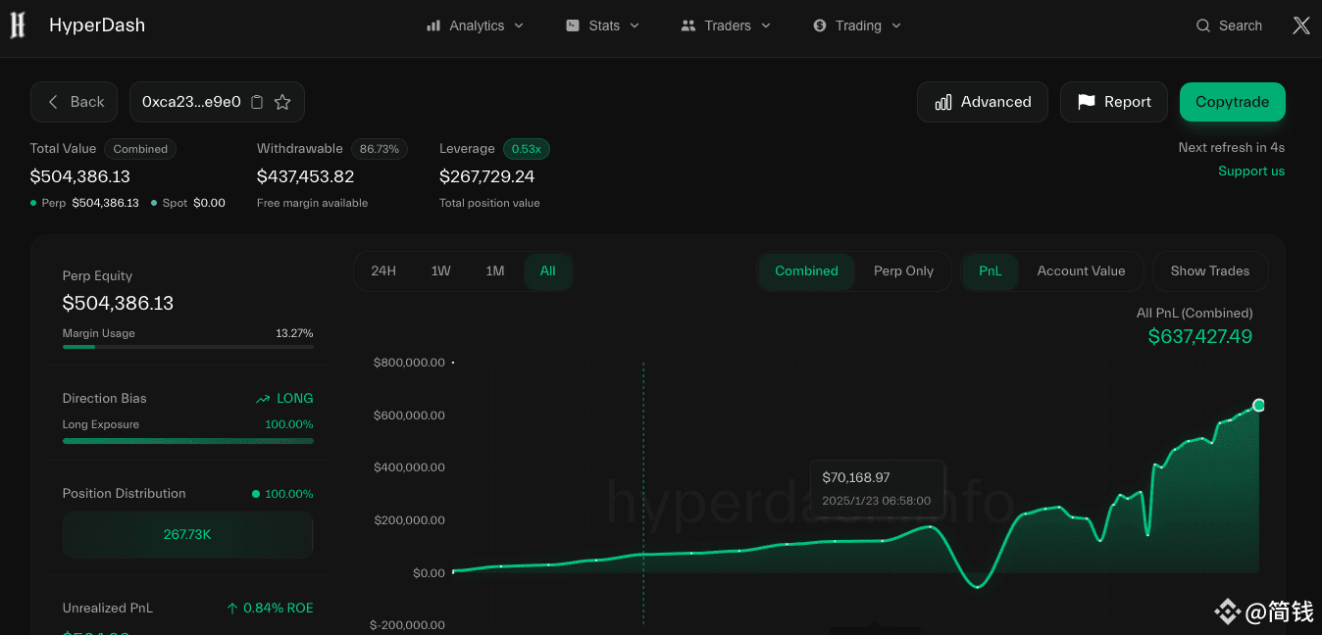Image resolution: width=1322 pixels, height=635 pixels.
Task: Select the 1W time range
Action: click(x=441, y=271)
